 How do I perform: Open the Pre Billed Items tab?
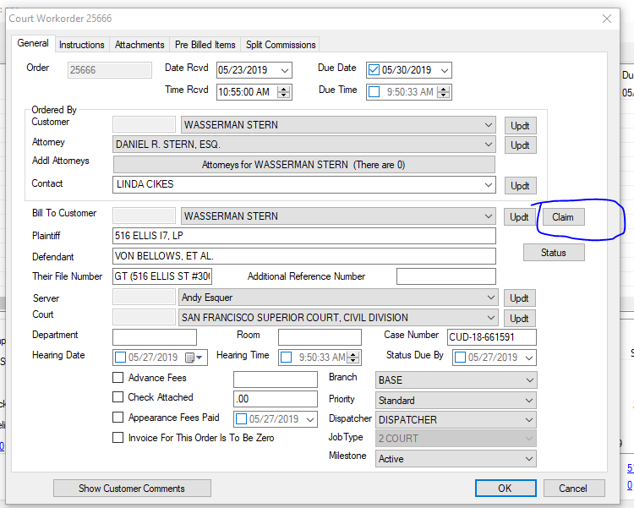coord(205,45)
